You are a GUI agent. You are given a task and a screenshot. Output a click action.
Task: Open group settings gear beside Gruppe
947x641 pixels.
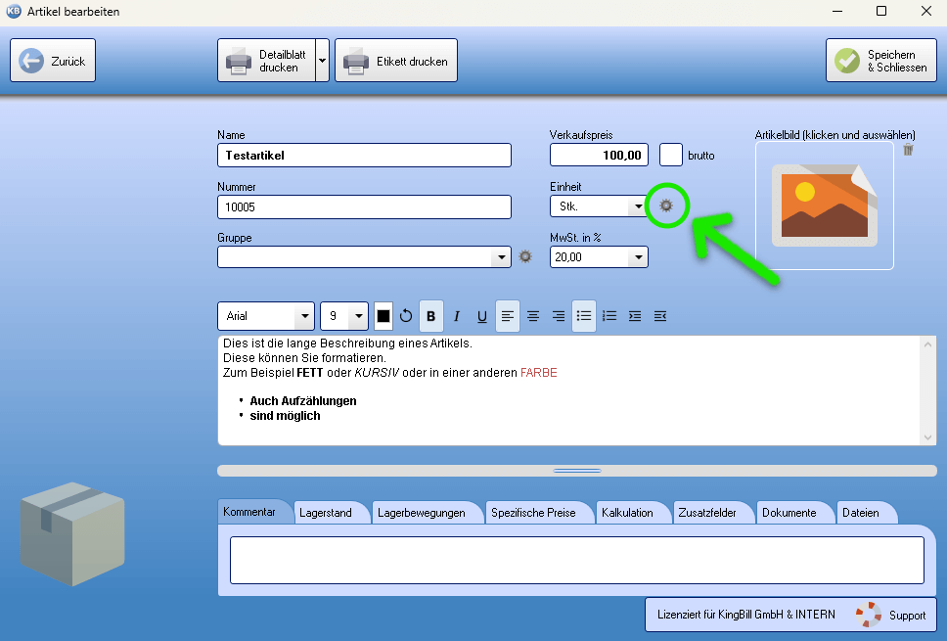[x=525, y=256]
